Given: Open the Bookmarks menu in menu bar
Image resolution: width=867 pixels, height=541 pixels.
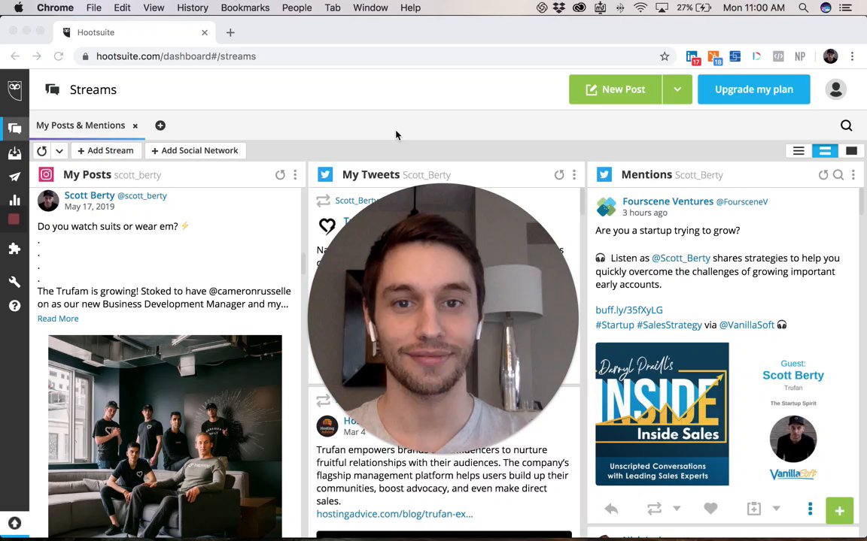Looking at the screenshot, I should 245,8.
